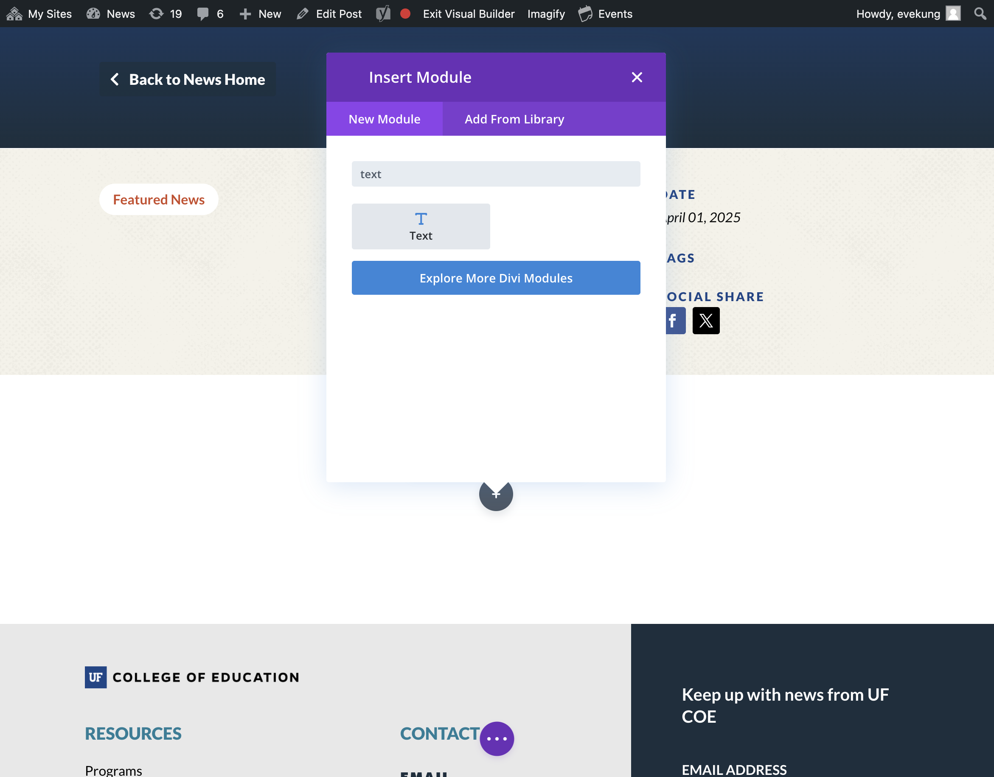Click the EMAIL ADDRESS label

click(734, 770)
